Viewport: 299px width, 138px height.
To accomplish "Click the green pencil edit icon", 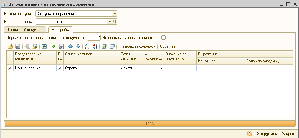I will pyautogui.click(x=54, y=46).
